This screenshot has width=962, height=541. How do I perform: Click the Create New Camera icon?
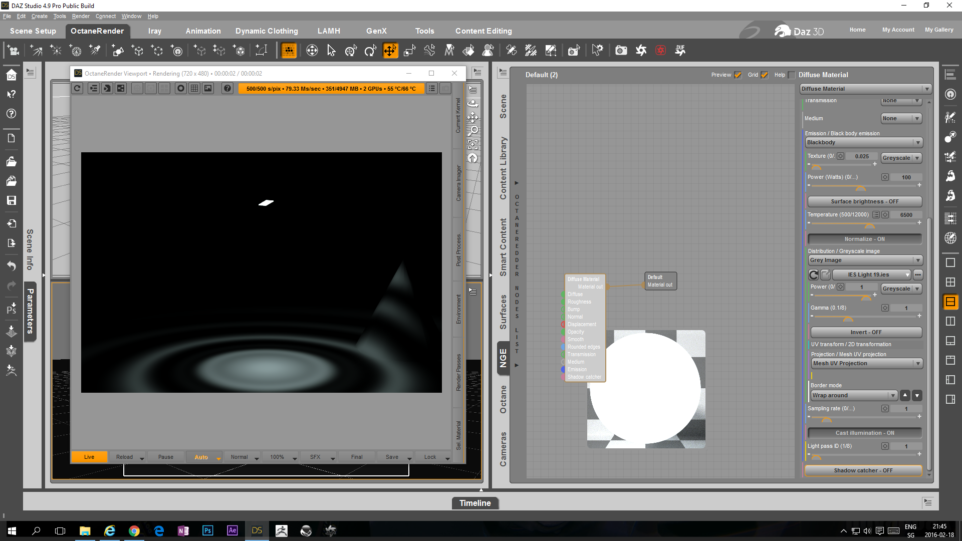(13, 51)
